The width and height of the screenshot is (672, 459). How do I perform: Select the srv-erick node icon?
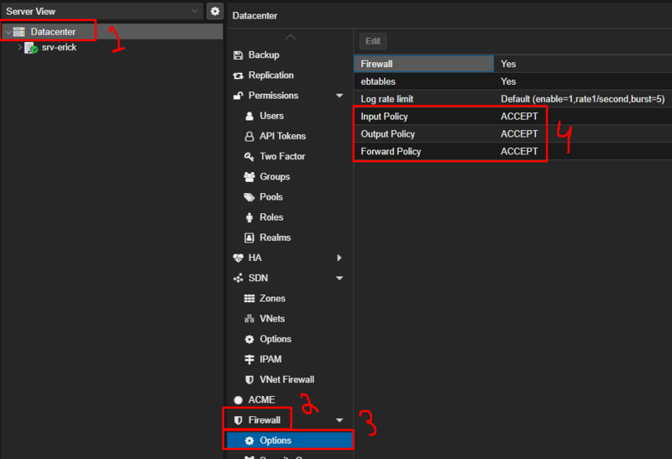[x=31, y=48]
